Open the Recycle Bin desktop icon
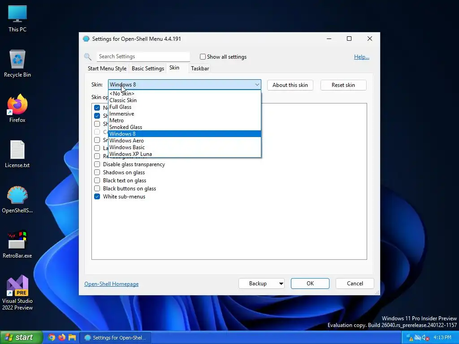The height and width of the screenshot is (344, 459). pos(17,64)
